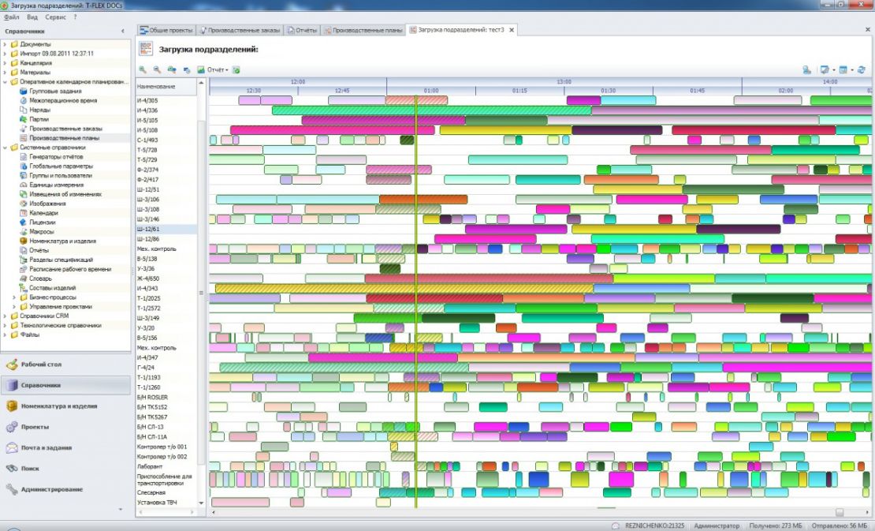Click the 13:00 hour label in timeline
This screenshot has height=531, width=875.
point(564,81)
